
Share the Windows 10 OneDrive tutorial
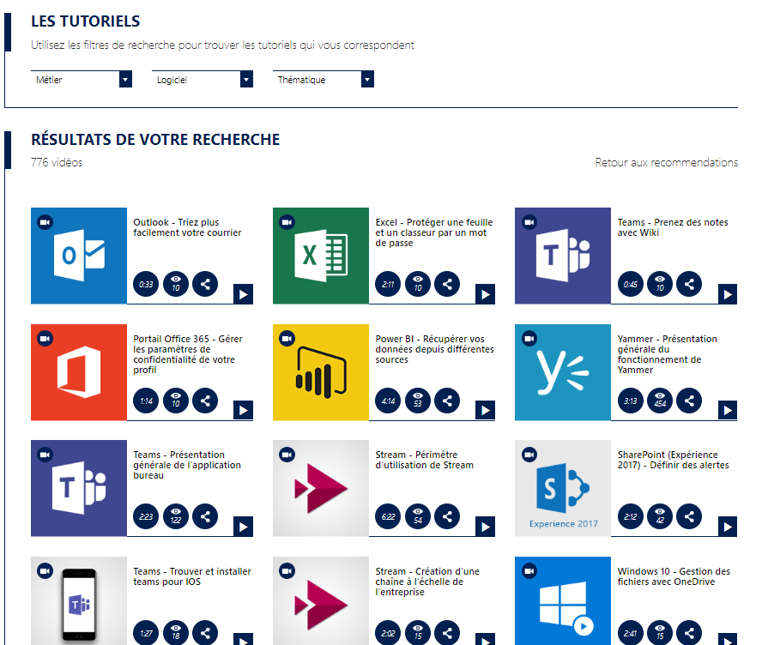tap(689, 633)
